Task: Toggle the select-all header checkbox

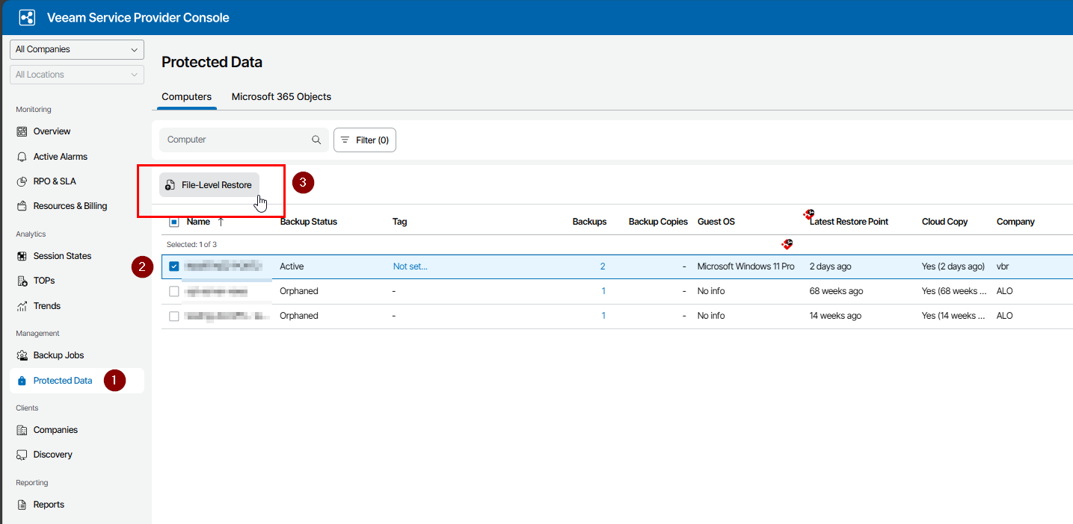Action: point(174,222)
